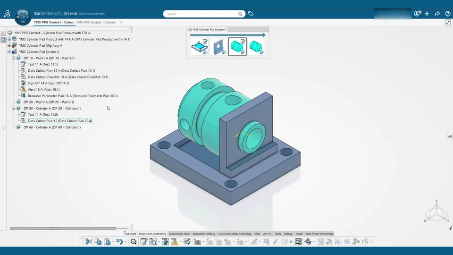Click the Sign Off checkmark toolbar icon
The height and width of the screenshot is (255, 453).
(x=165, y=242)
